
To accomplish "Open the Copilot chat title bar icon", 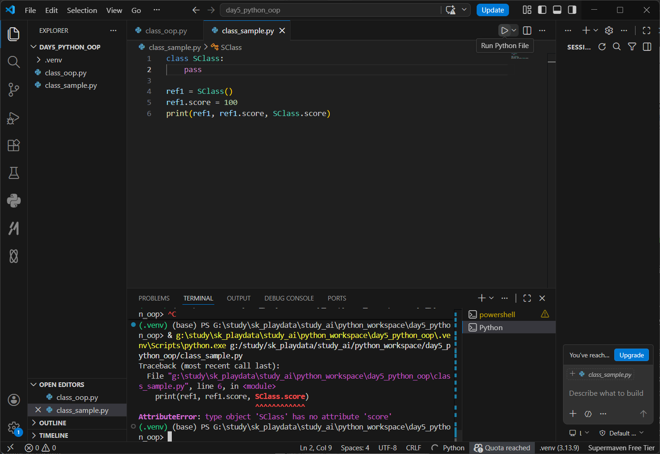I will click(x=451, y=10).
